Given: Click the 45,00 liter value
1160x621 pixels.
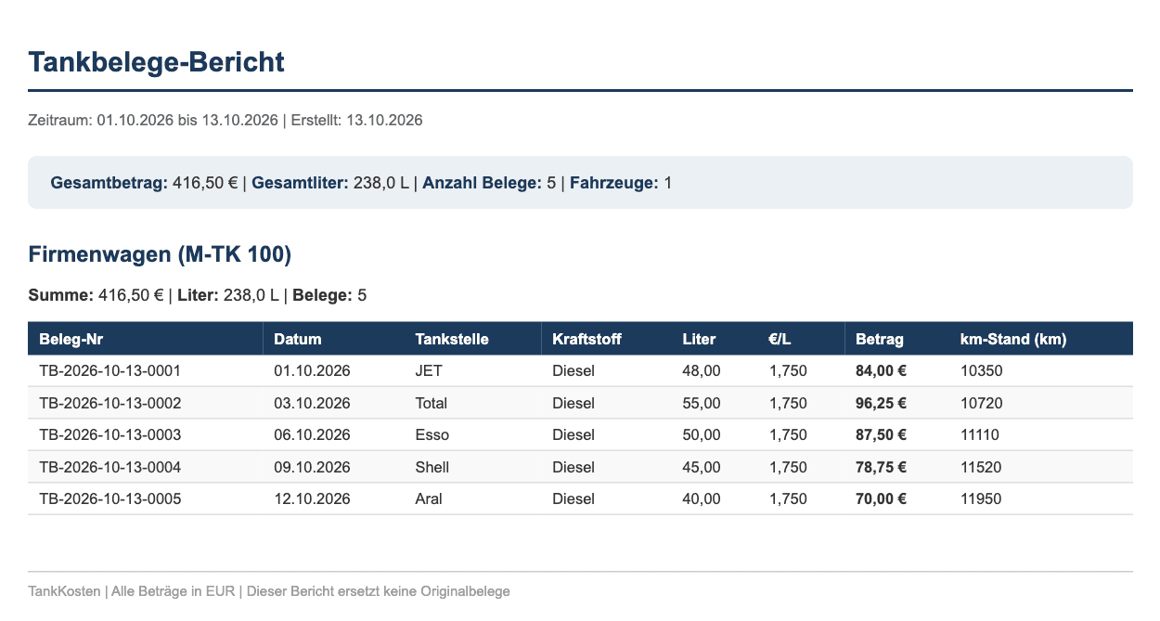Looking at the screenshot, I should coord(702,467).
